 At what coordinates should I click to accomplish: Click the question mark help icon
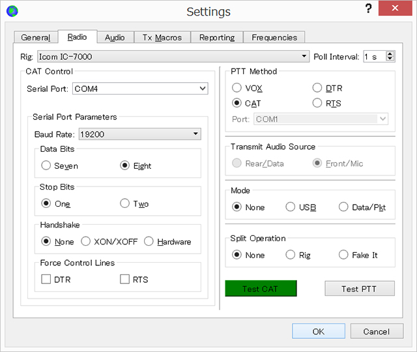pos(368,8)
